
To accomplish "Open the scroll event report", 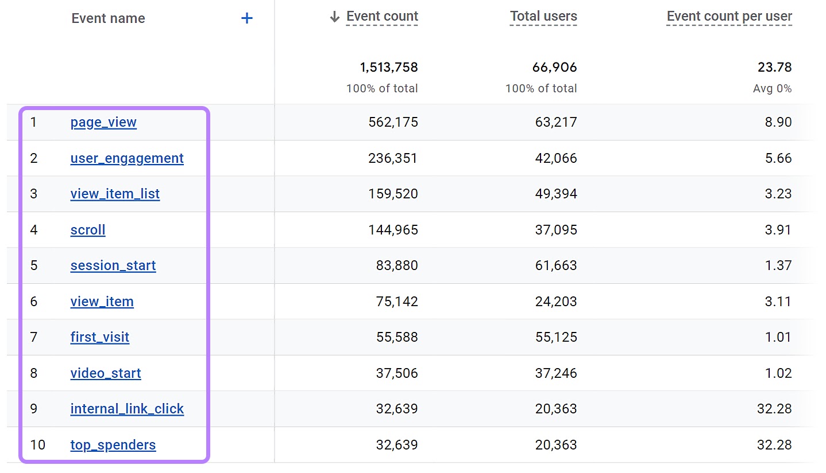I will point(87,230).
